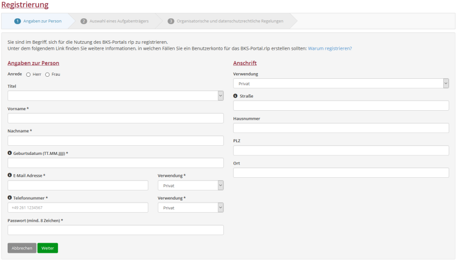Open Verwendung dropdown next to Telefonnummer

[190, 208]
